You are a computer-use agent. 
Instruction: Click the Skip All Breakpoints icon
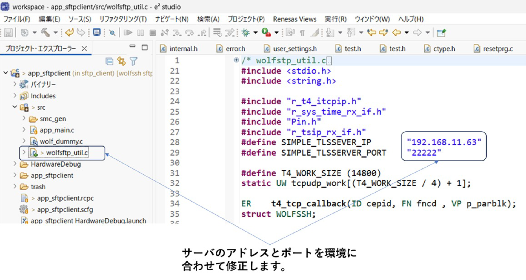[112, 33]
